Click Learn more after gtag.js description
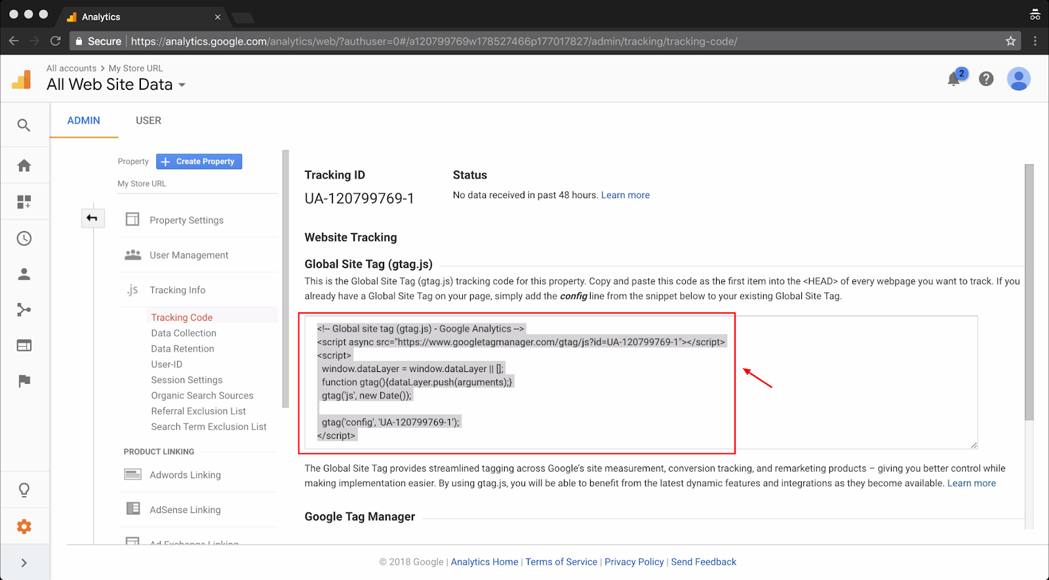This screenshot has width=1049, height=580. (x=971, y=483)
